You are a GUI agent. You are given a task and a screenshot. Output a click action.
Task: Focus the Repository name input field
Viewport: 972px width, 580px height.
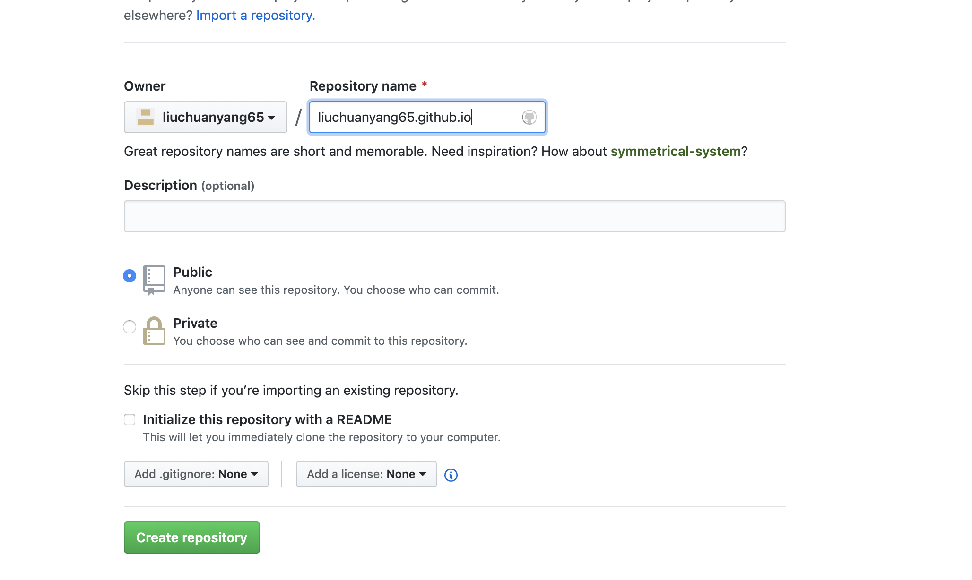click(x=427, y=117)
